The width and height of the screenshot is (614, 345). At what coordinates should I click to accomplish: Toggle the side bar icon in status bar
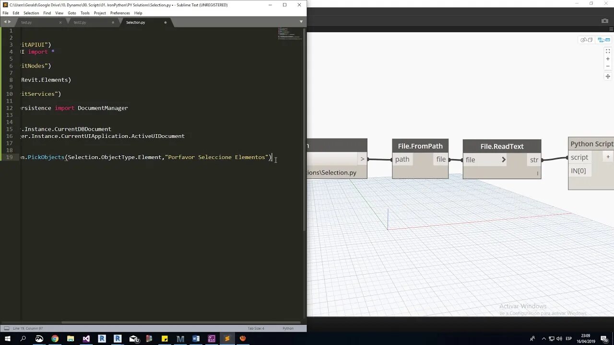click(7, 328)
